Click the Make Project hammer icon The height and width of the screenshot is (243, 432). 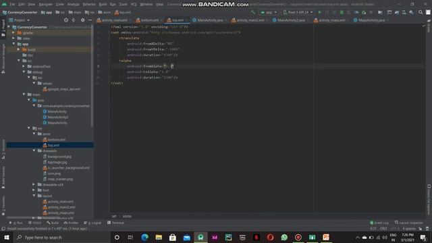pos(253,12)
